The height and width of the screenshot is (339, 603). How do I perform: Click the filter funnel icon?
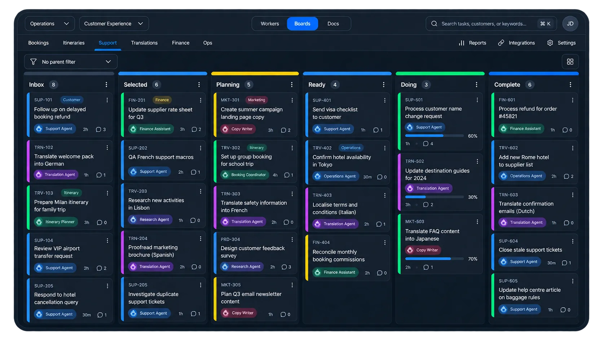(33, 62)
